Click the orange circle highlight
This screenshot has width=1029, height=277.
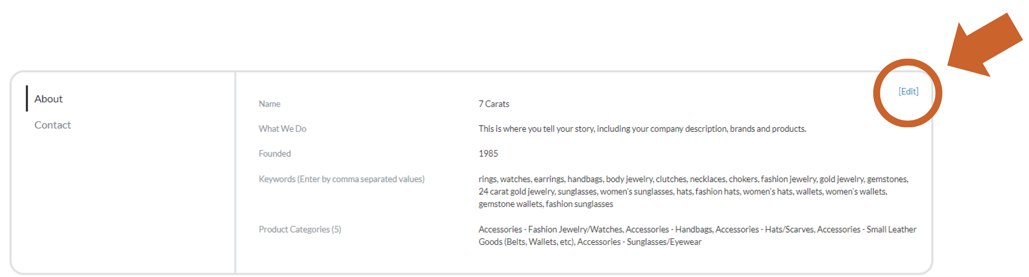[908, 93]
